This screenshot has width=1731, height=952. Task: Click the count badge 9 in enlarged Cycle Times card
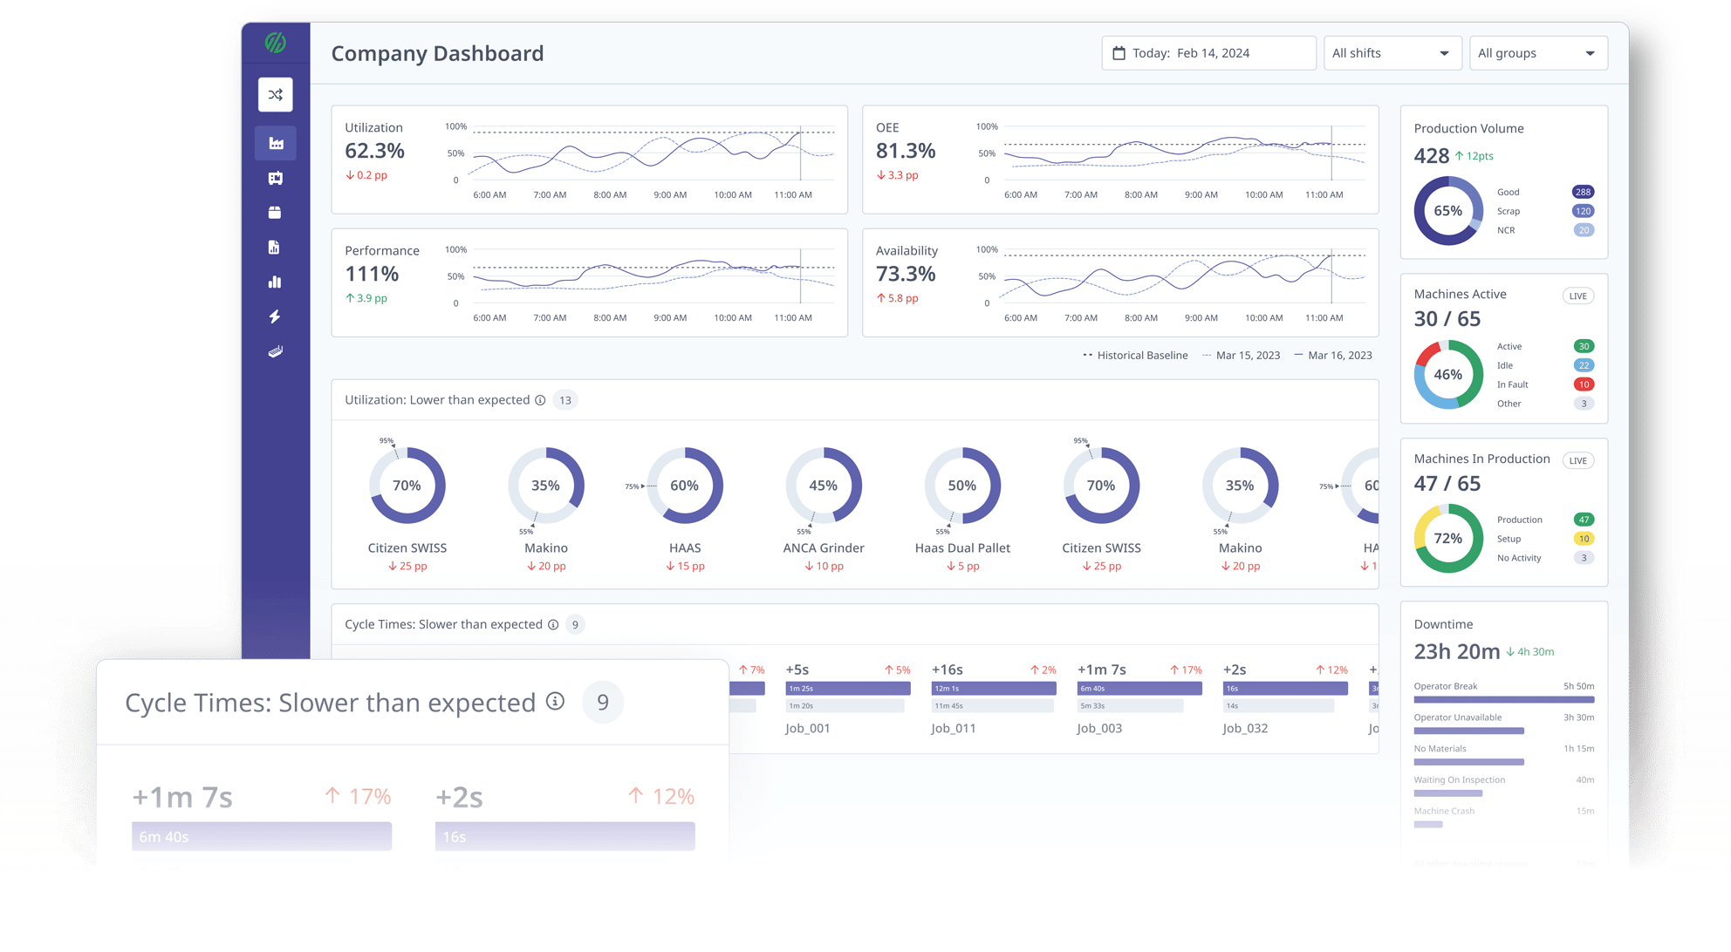(x=603, y=702)
